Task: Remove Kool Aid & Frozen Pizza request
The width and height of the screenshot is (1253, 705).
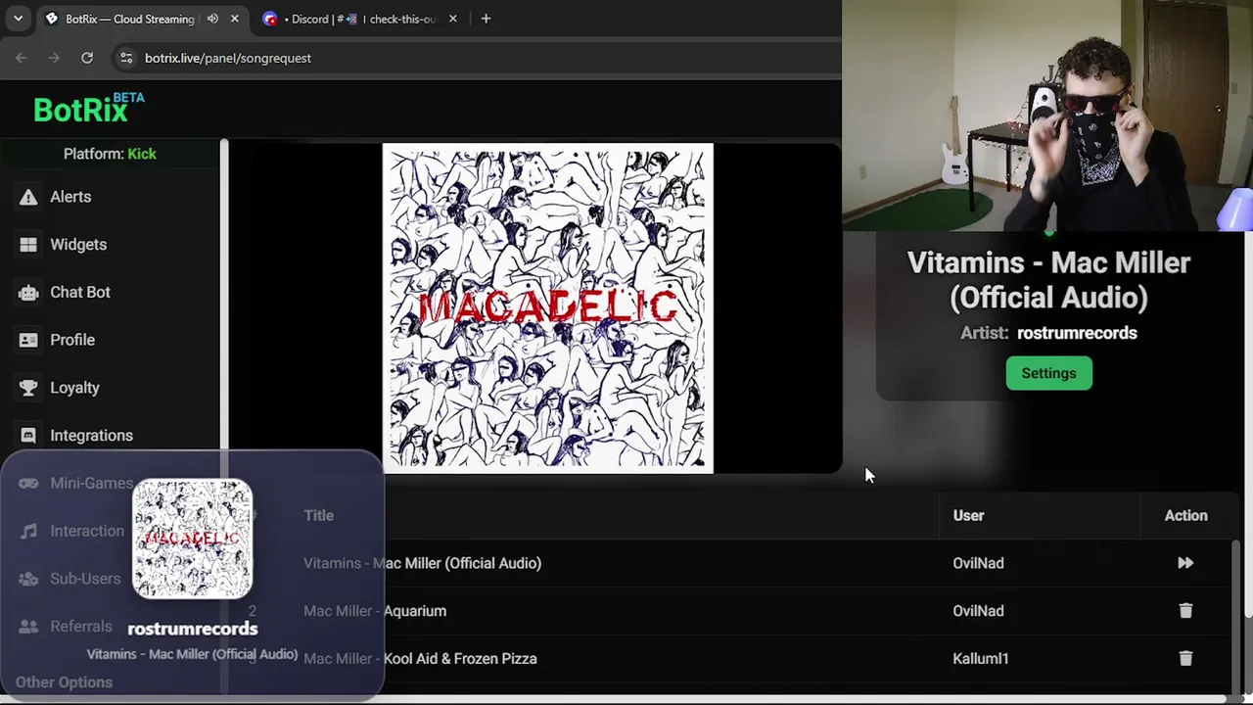Action: [1185, 659]
